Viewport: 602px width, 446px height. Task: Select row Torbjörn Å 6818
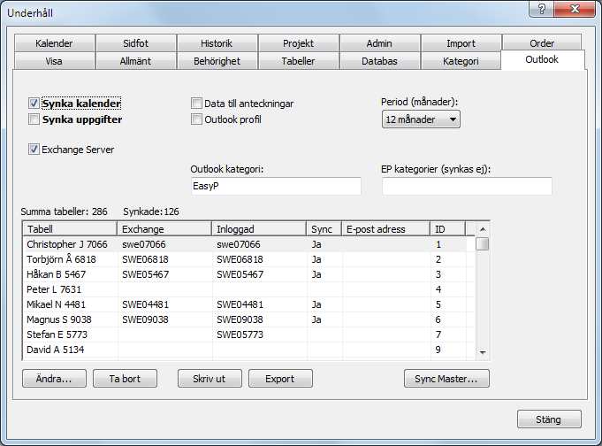248,259
